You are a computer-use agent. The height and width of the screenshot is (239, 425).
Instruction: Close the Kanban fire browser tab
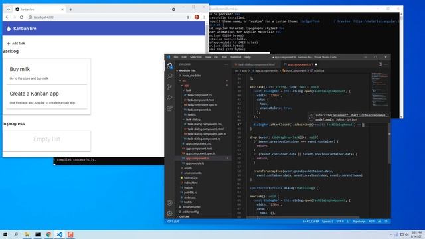point(62,9)
